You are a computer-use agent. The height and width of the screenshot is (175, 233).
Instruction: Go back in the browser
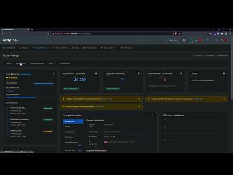(x=3, y=34)
